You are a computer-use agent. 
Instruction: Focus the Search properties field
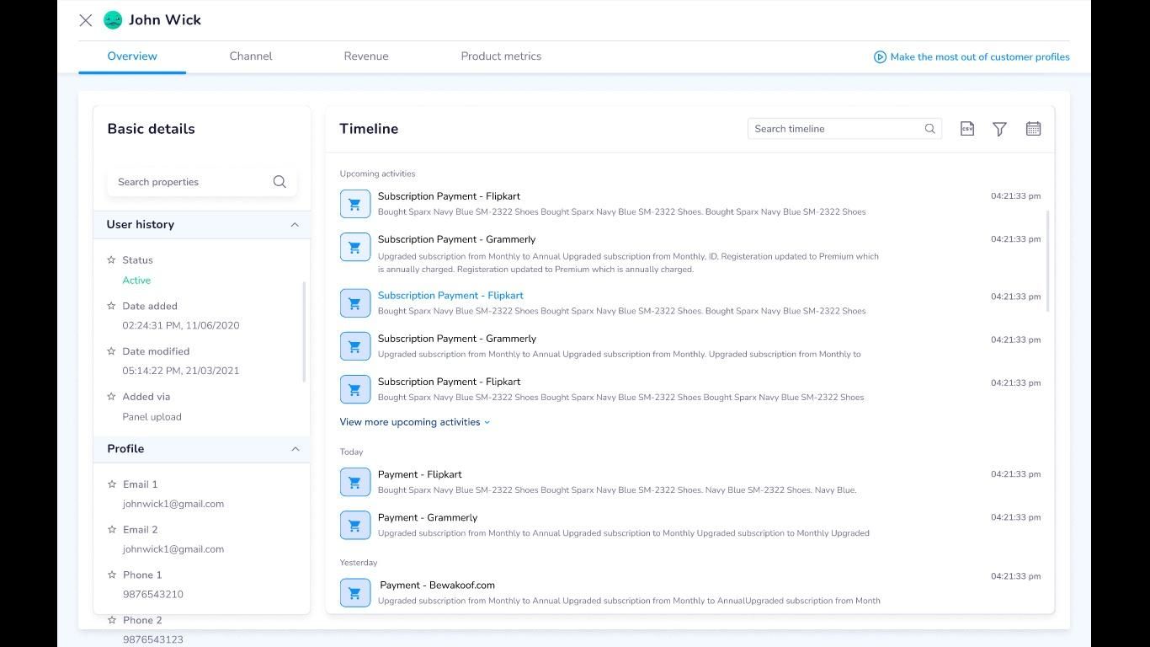[x=202, y=182]
